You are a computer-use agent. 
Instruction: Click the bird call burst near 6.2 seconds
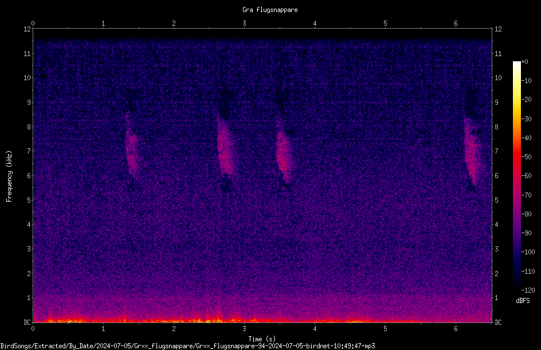(x=472, y=152)
